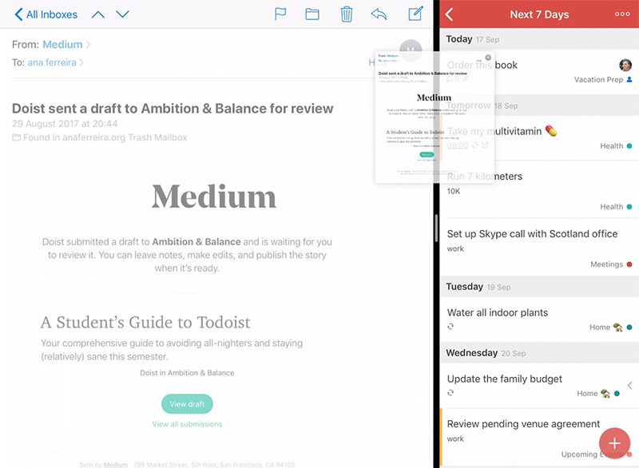This screenshot has width=639, height=468.
Task: Open View all submissions link
Action: click(x=187, y=424)
